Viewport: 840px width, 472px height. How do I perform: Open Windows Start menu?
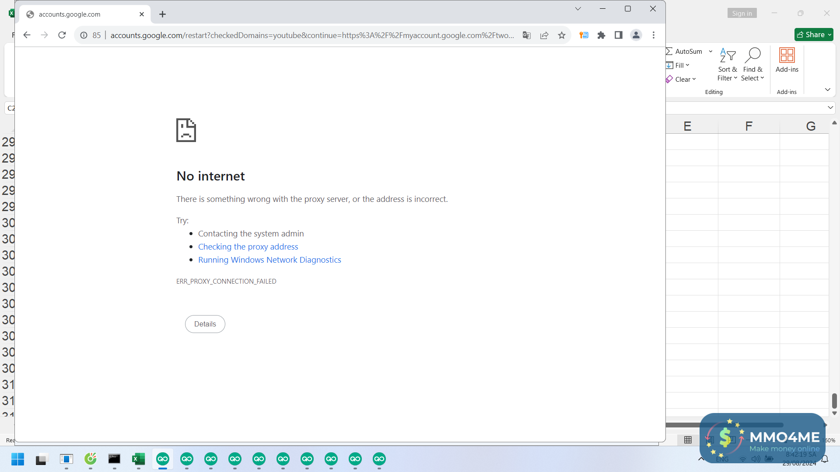[17, 459]
